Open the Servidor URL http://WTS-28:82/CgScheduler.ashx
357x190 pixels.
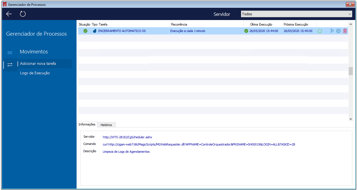point(127,137)
